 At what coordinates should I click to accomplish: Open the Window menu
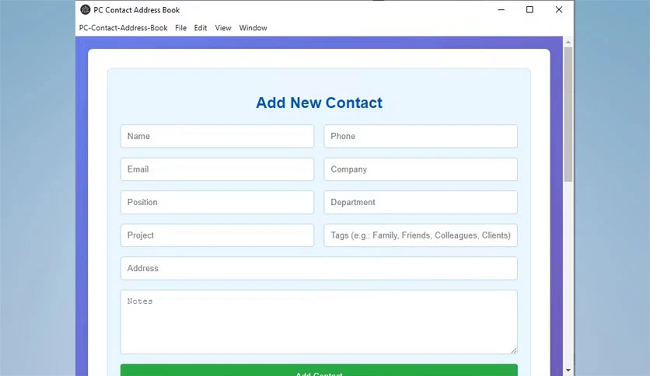click(x=253, y=28)
